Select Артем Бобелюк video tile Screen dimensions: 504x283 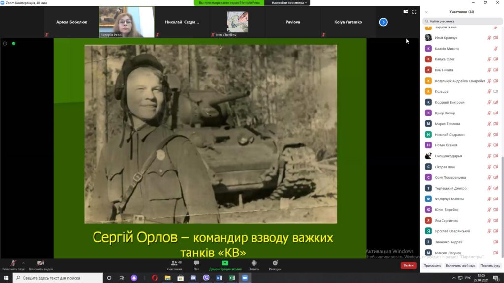[71, 22]
